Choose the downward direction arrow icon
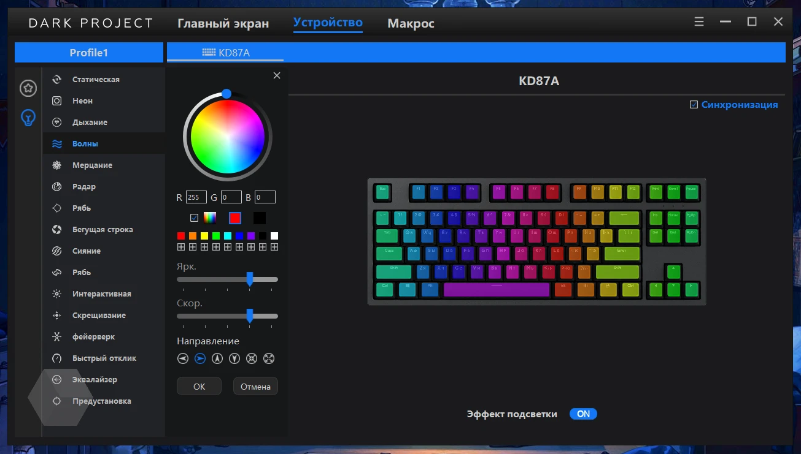Screen dimensions: 801x454 [x=234, y=359]
